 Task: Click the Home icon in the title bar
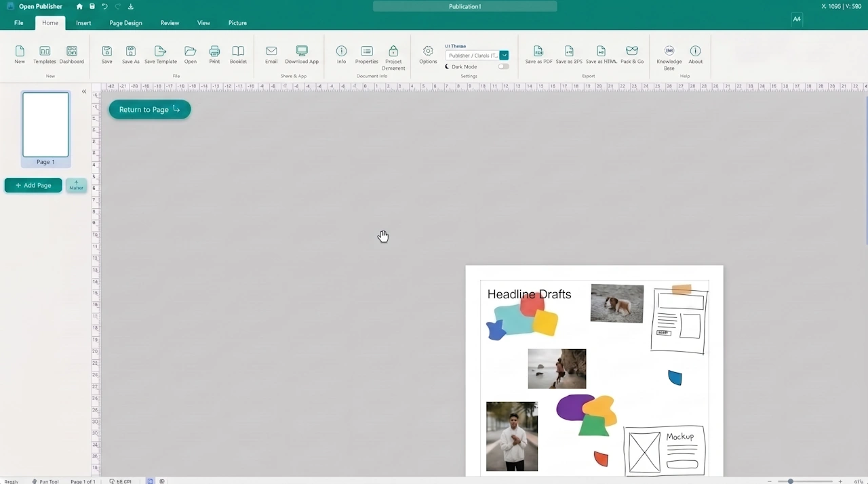coord(79,6)
